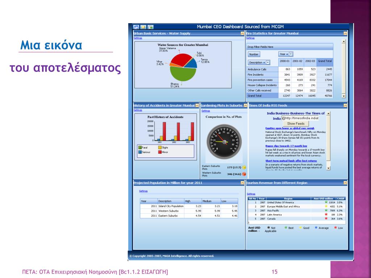Click the Year pivot field header button
This screenshot has width=371, height=278.
286,54
